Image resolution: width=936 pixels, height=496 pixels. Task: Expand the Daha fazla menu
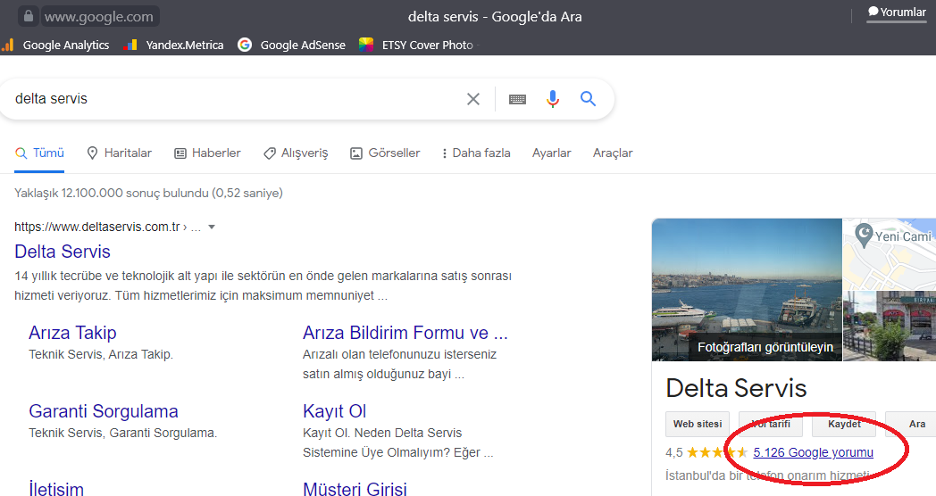(476, 153)
